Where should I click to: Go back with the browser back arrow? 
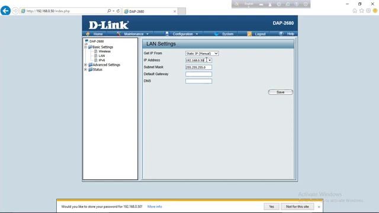[5, 11]
